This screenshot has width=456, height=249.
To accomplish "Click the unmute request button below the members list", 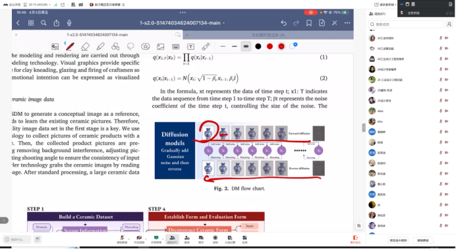I will [x=423, y=240].
